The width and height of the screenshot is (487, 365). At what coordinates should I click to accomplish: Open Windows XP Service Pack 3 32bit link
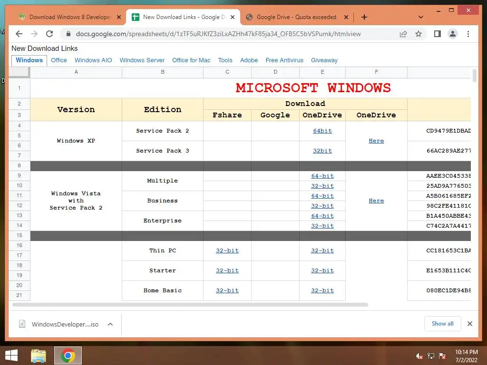pos(322,151)
